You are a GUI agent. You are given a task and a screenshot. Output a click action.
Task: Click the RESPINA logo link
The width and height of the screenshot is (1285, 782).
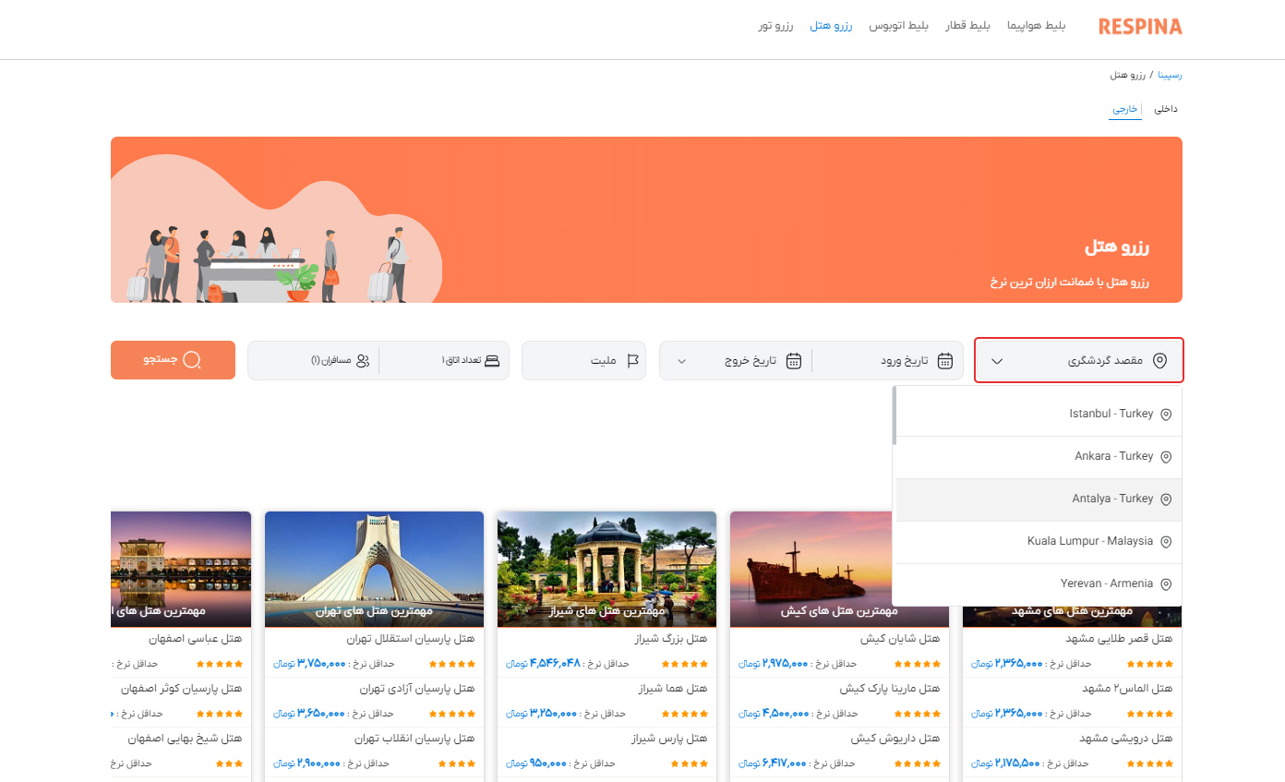[1140, 27]
